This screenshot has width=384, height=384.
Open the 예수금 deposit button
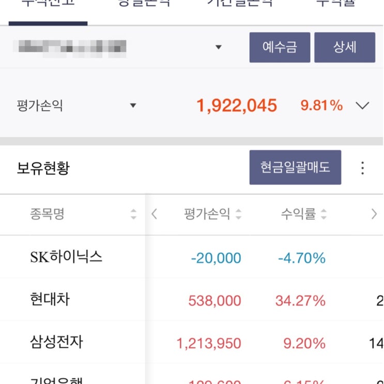point(280,47)
